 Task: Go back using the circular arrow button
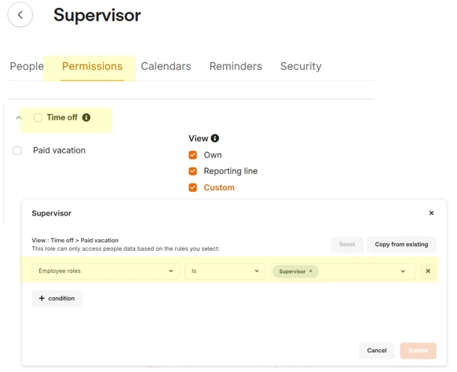(x=20, y=15)
